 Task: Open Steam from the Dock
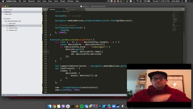coord(118,106)
